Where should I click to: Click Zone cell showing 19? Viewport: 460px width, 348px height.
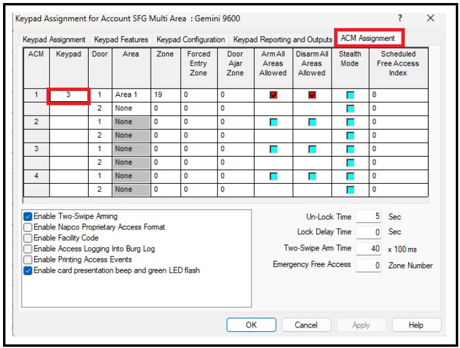[166, 95]
